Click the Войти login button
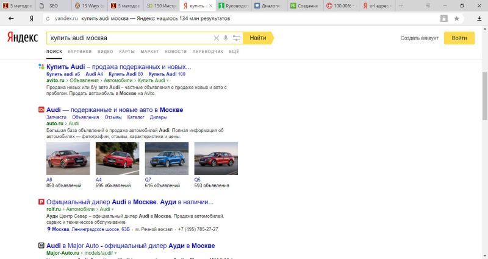Image resolution: width=488 pixels, height=259 pixels. click(x=459, y=38)
